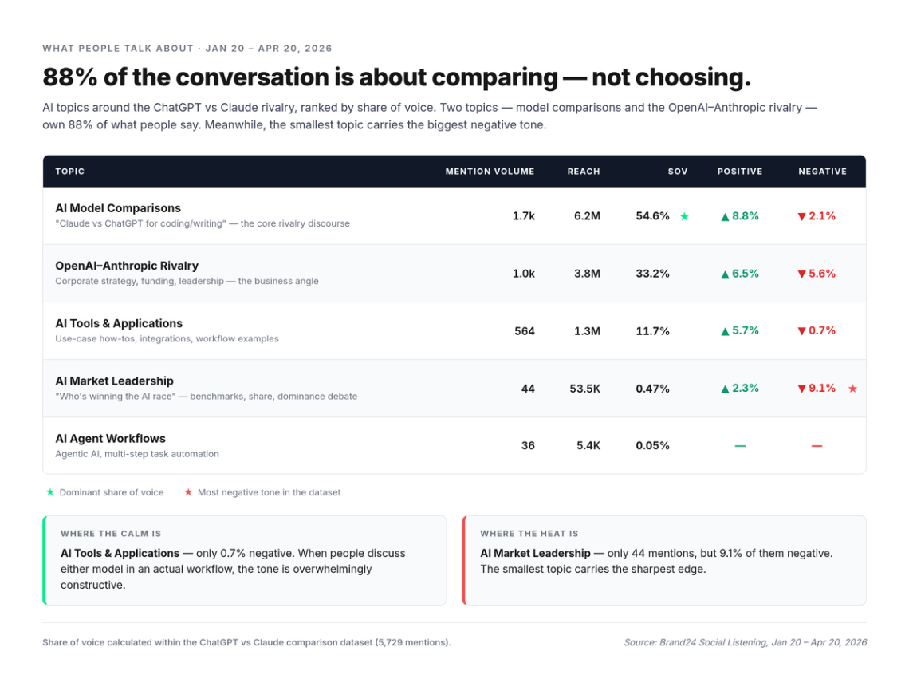
Task: Click the green up triangle beside 5.7%
Action: [x=725, y=331]
